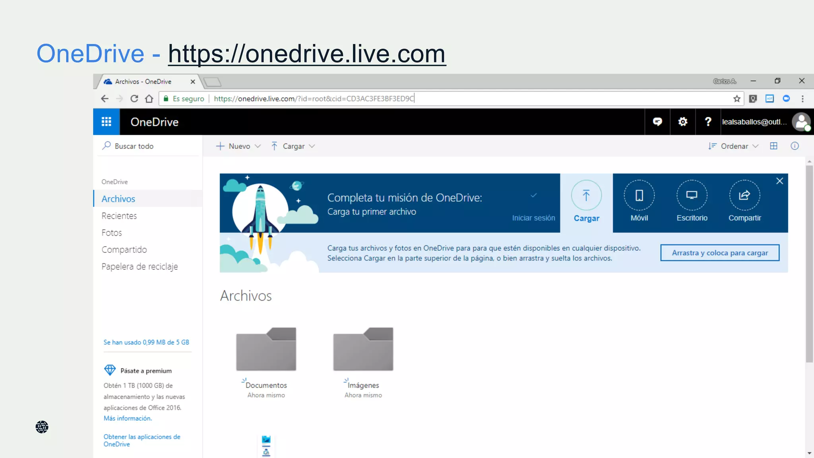
Task: Switch to tile view layout icon
Action: coord(773,146)
